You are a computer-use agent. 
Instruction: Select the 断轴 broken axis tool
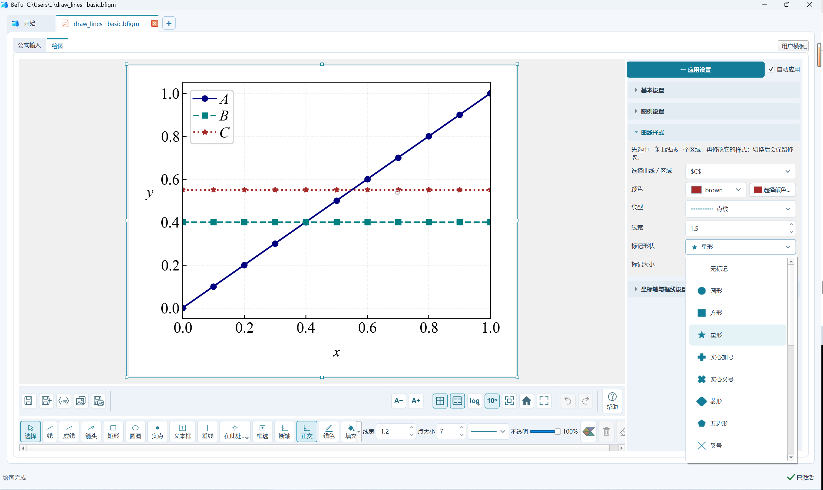pos(284,431)
